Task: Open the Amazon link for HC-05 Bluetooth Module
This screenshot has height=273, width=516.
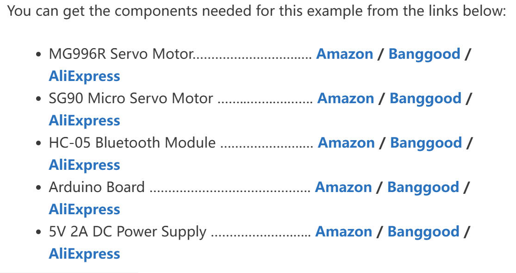Action: click(346, 143)
